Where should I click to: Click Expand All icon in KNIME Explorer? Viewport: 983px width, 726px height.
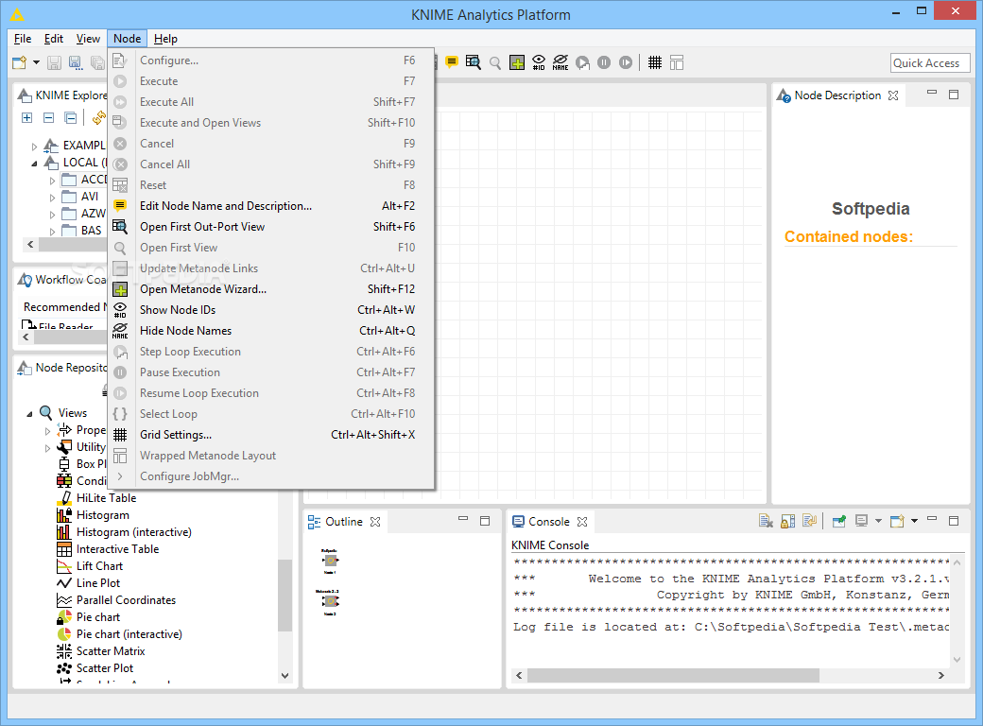[27, 118]
